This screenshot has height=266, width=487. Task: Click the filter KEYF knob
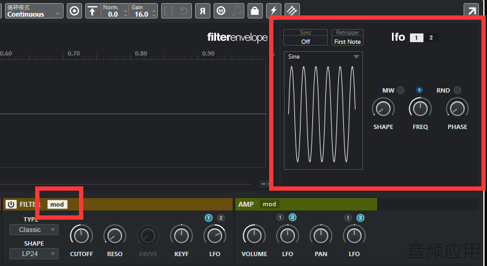click(181, 236)
